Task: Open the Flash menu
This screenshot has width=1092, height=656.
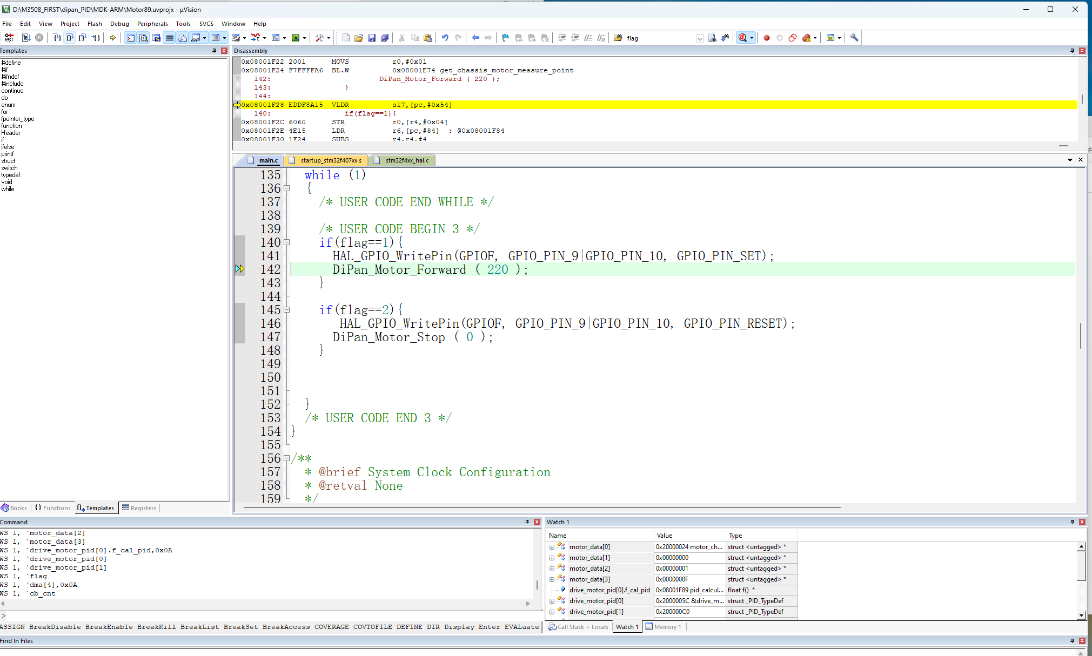Action: coord(95,24)
